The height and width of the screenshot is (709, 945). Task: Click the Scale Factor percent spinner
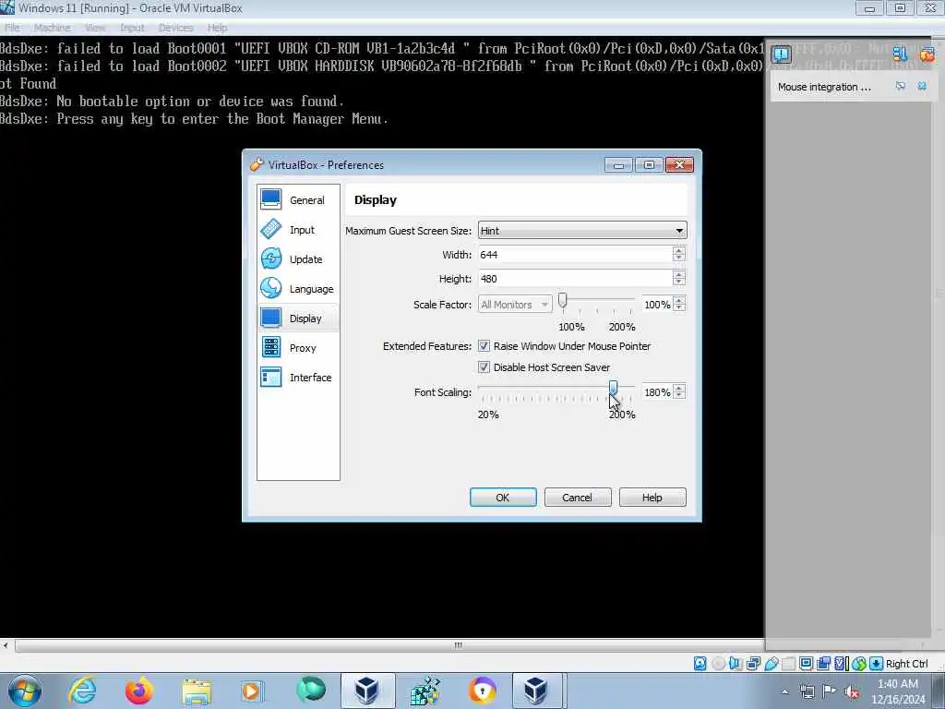point(678,304)
